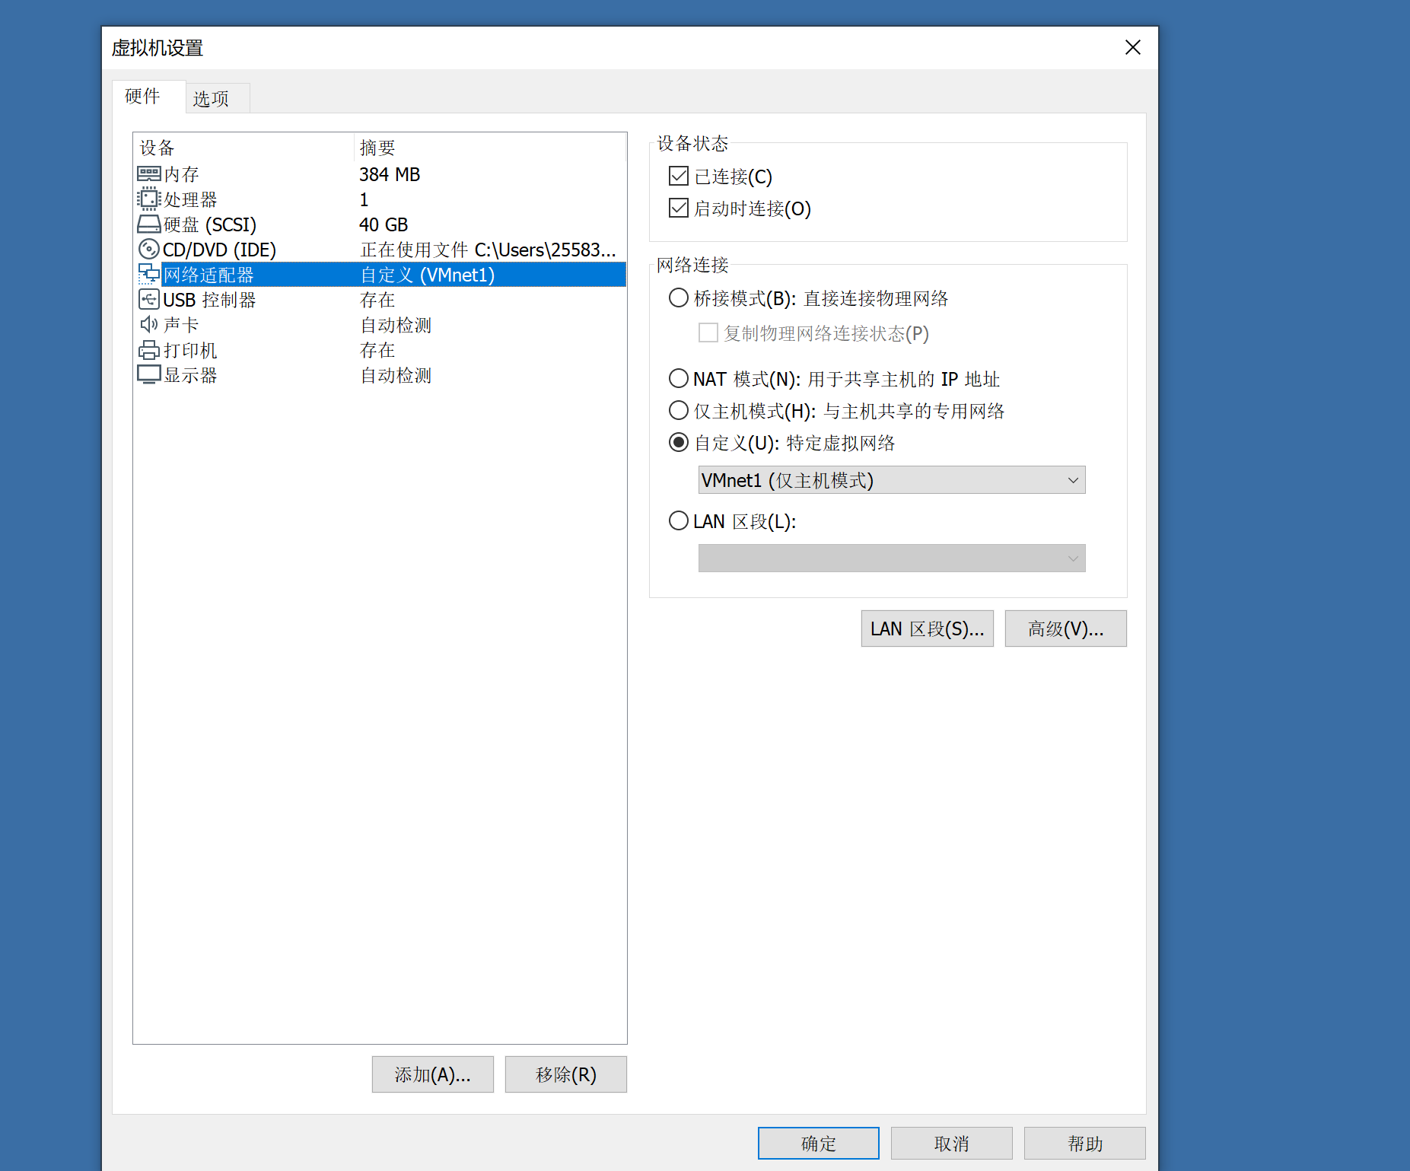Select the 打印机 row label
The width and height of the screenshot is (1410, 1171).
190,350
